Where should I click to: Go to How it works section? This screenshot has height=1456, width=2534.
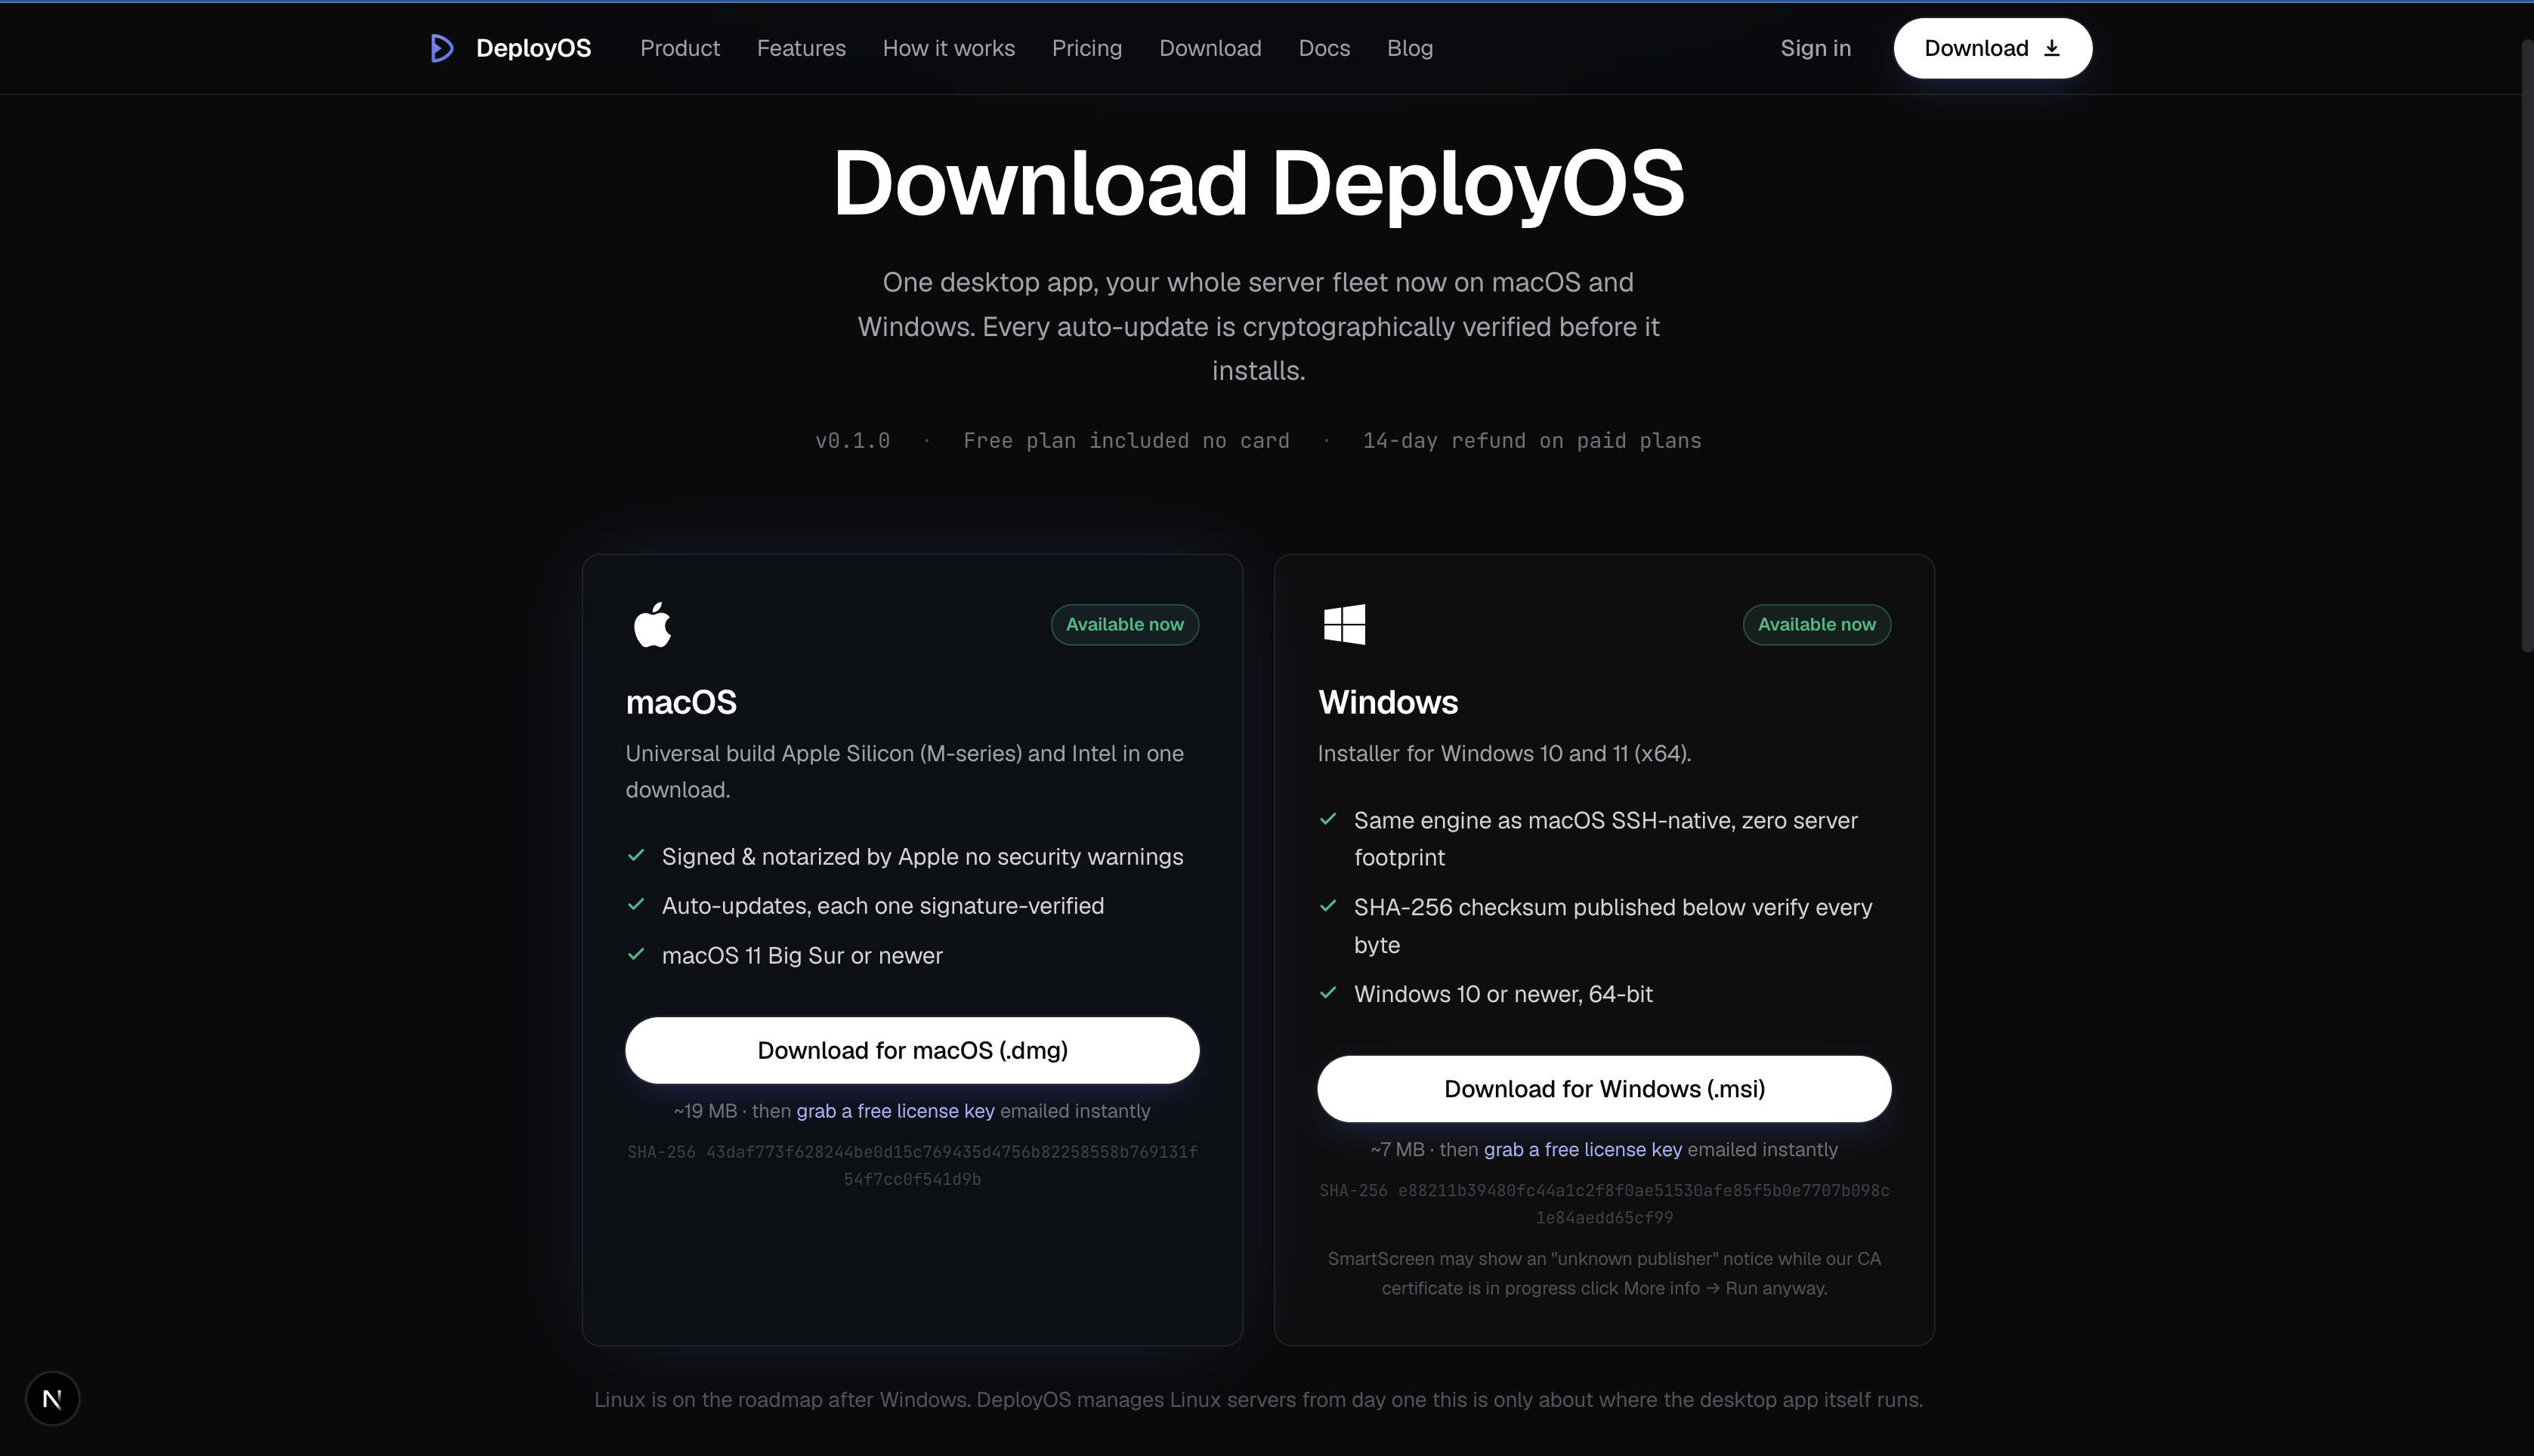point(948,48)
